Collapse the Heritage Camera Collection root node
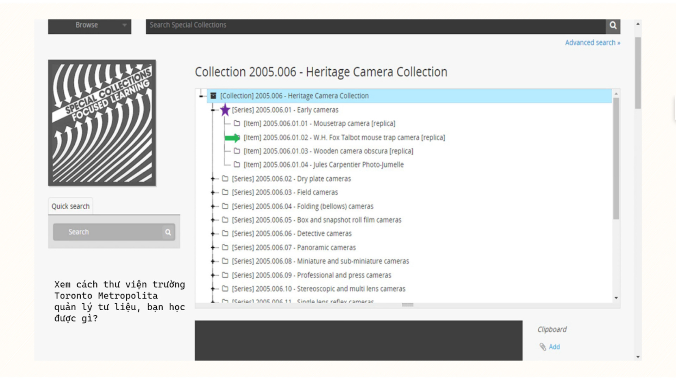 [x=201, y=96]
